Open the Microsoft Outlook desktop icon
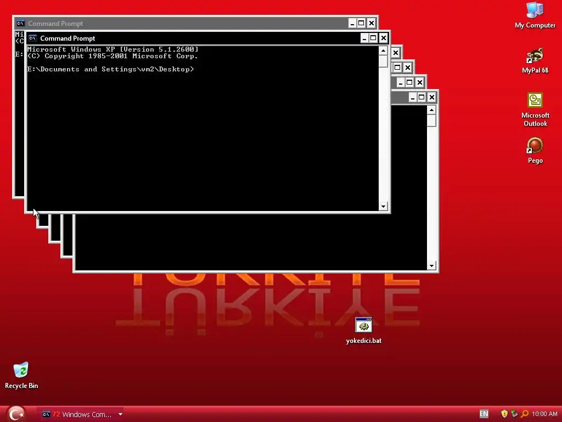This screenshot has height=422, width=562. click(x=535, y=109)
